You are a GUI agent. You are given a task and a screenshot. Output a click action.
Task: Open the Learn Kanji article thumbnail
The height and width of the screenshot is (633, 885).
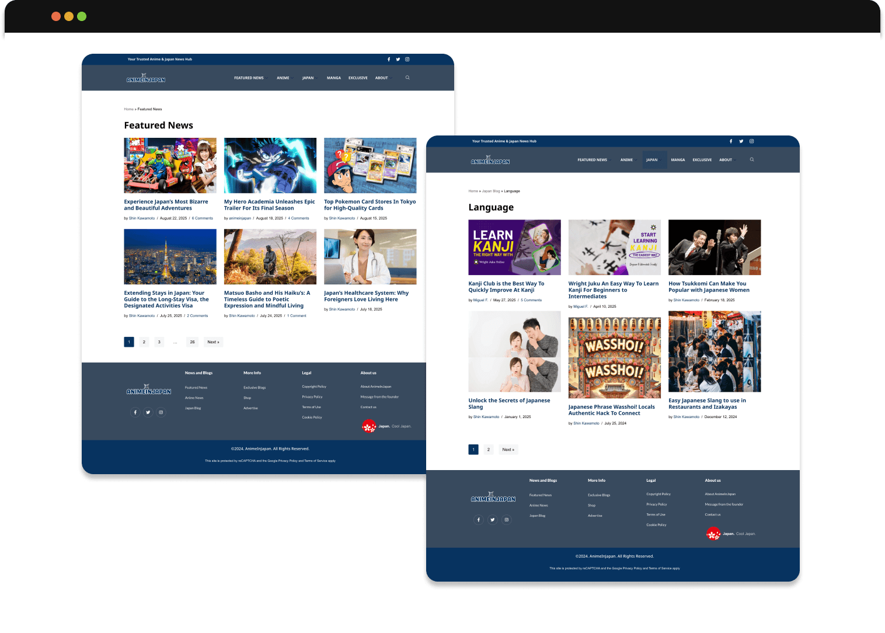(514, 247)
